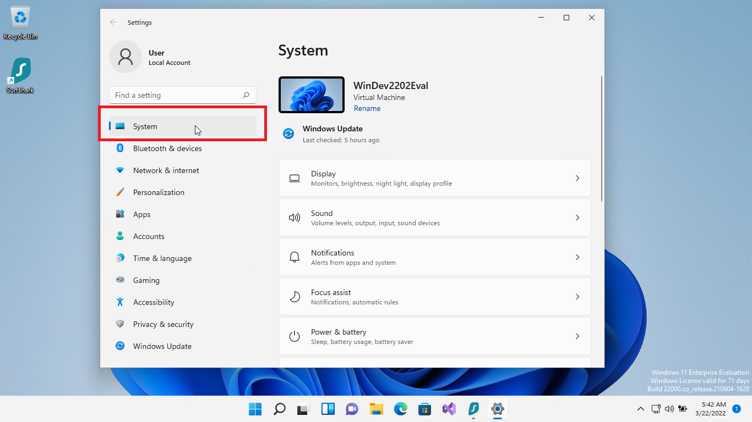Expand the Notifications chevron
This screenshot has width=752, height=422.
tap(577, 257)
